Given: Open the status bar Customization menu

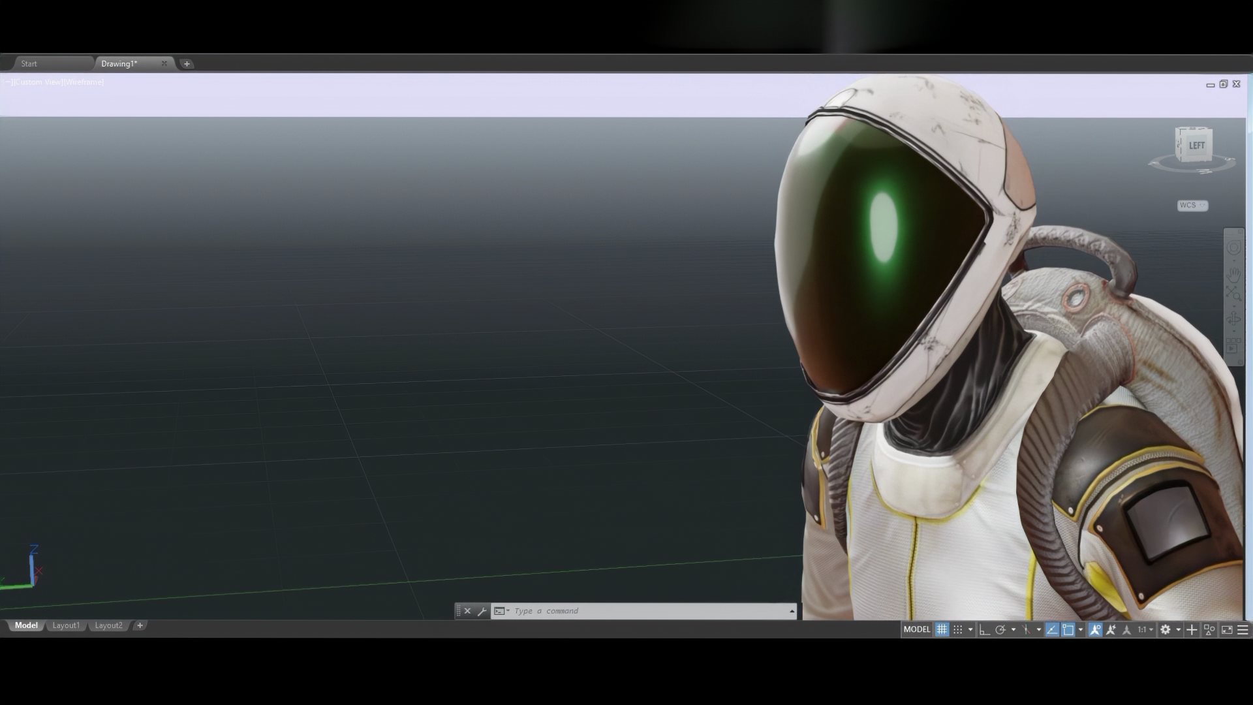Looking at the screenshot, I should (x=1243, y=629).
